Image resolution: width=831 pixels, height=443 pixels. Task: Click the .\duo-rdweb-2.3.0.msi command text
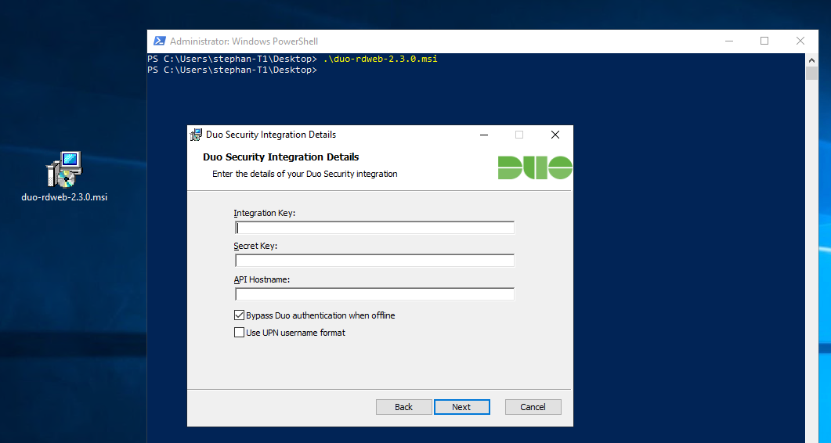point(380,59)
